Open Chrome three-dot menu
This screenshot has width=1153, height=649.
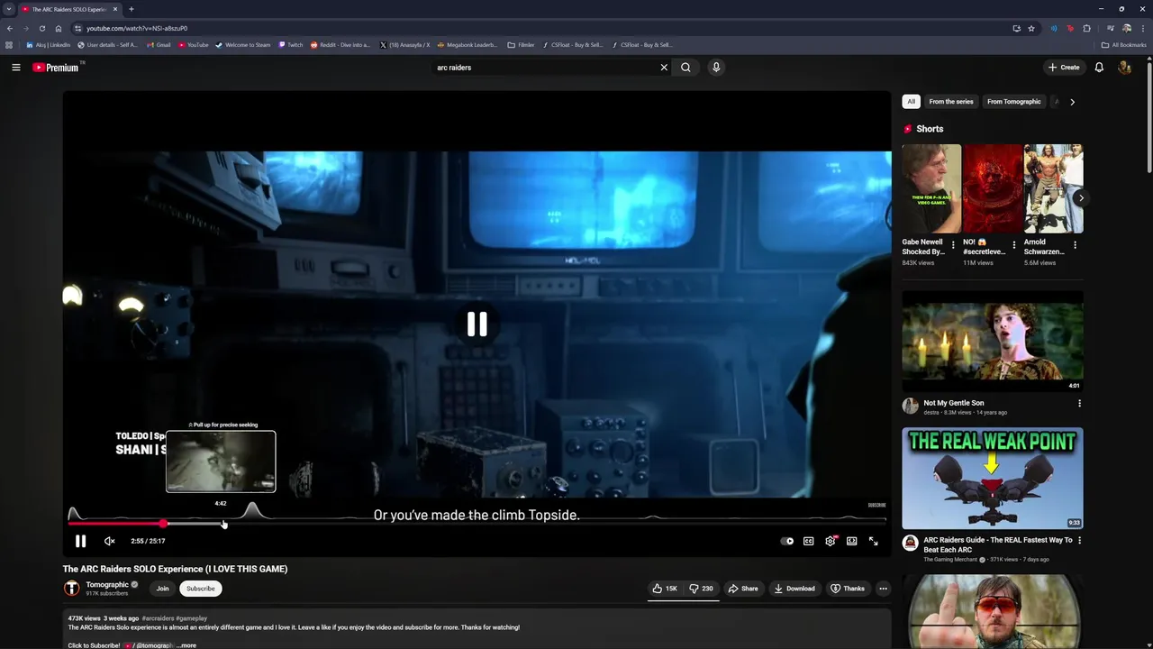[x=1143, y=28]
